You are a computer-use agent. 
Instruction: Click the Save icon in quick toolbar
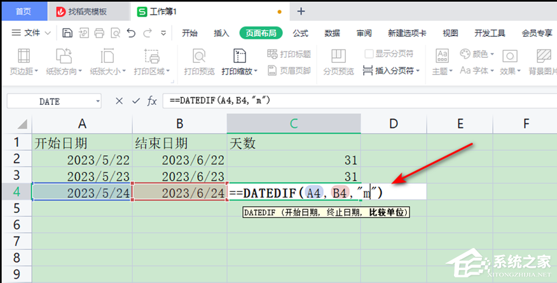[67, 33]
